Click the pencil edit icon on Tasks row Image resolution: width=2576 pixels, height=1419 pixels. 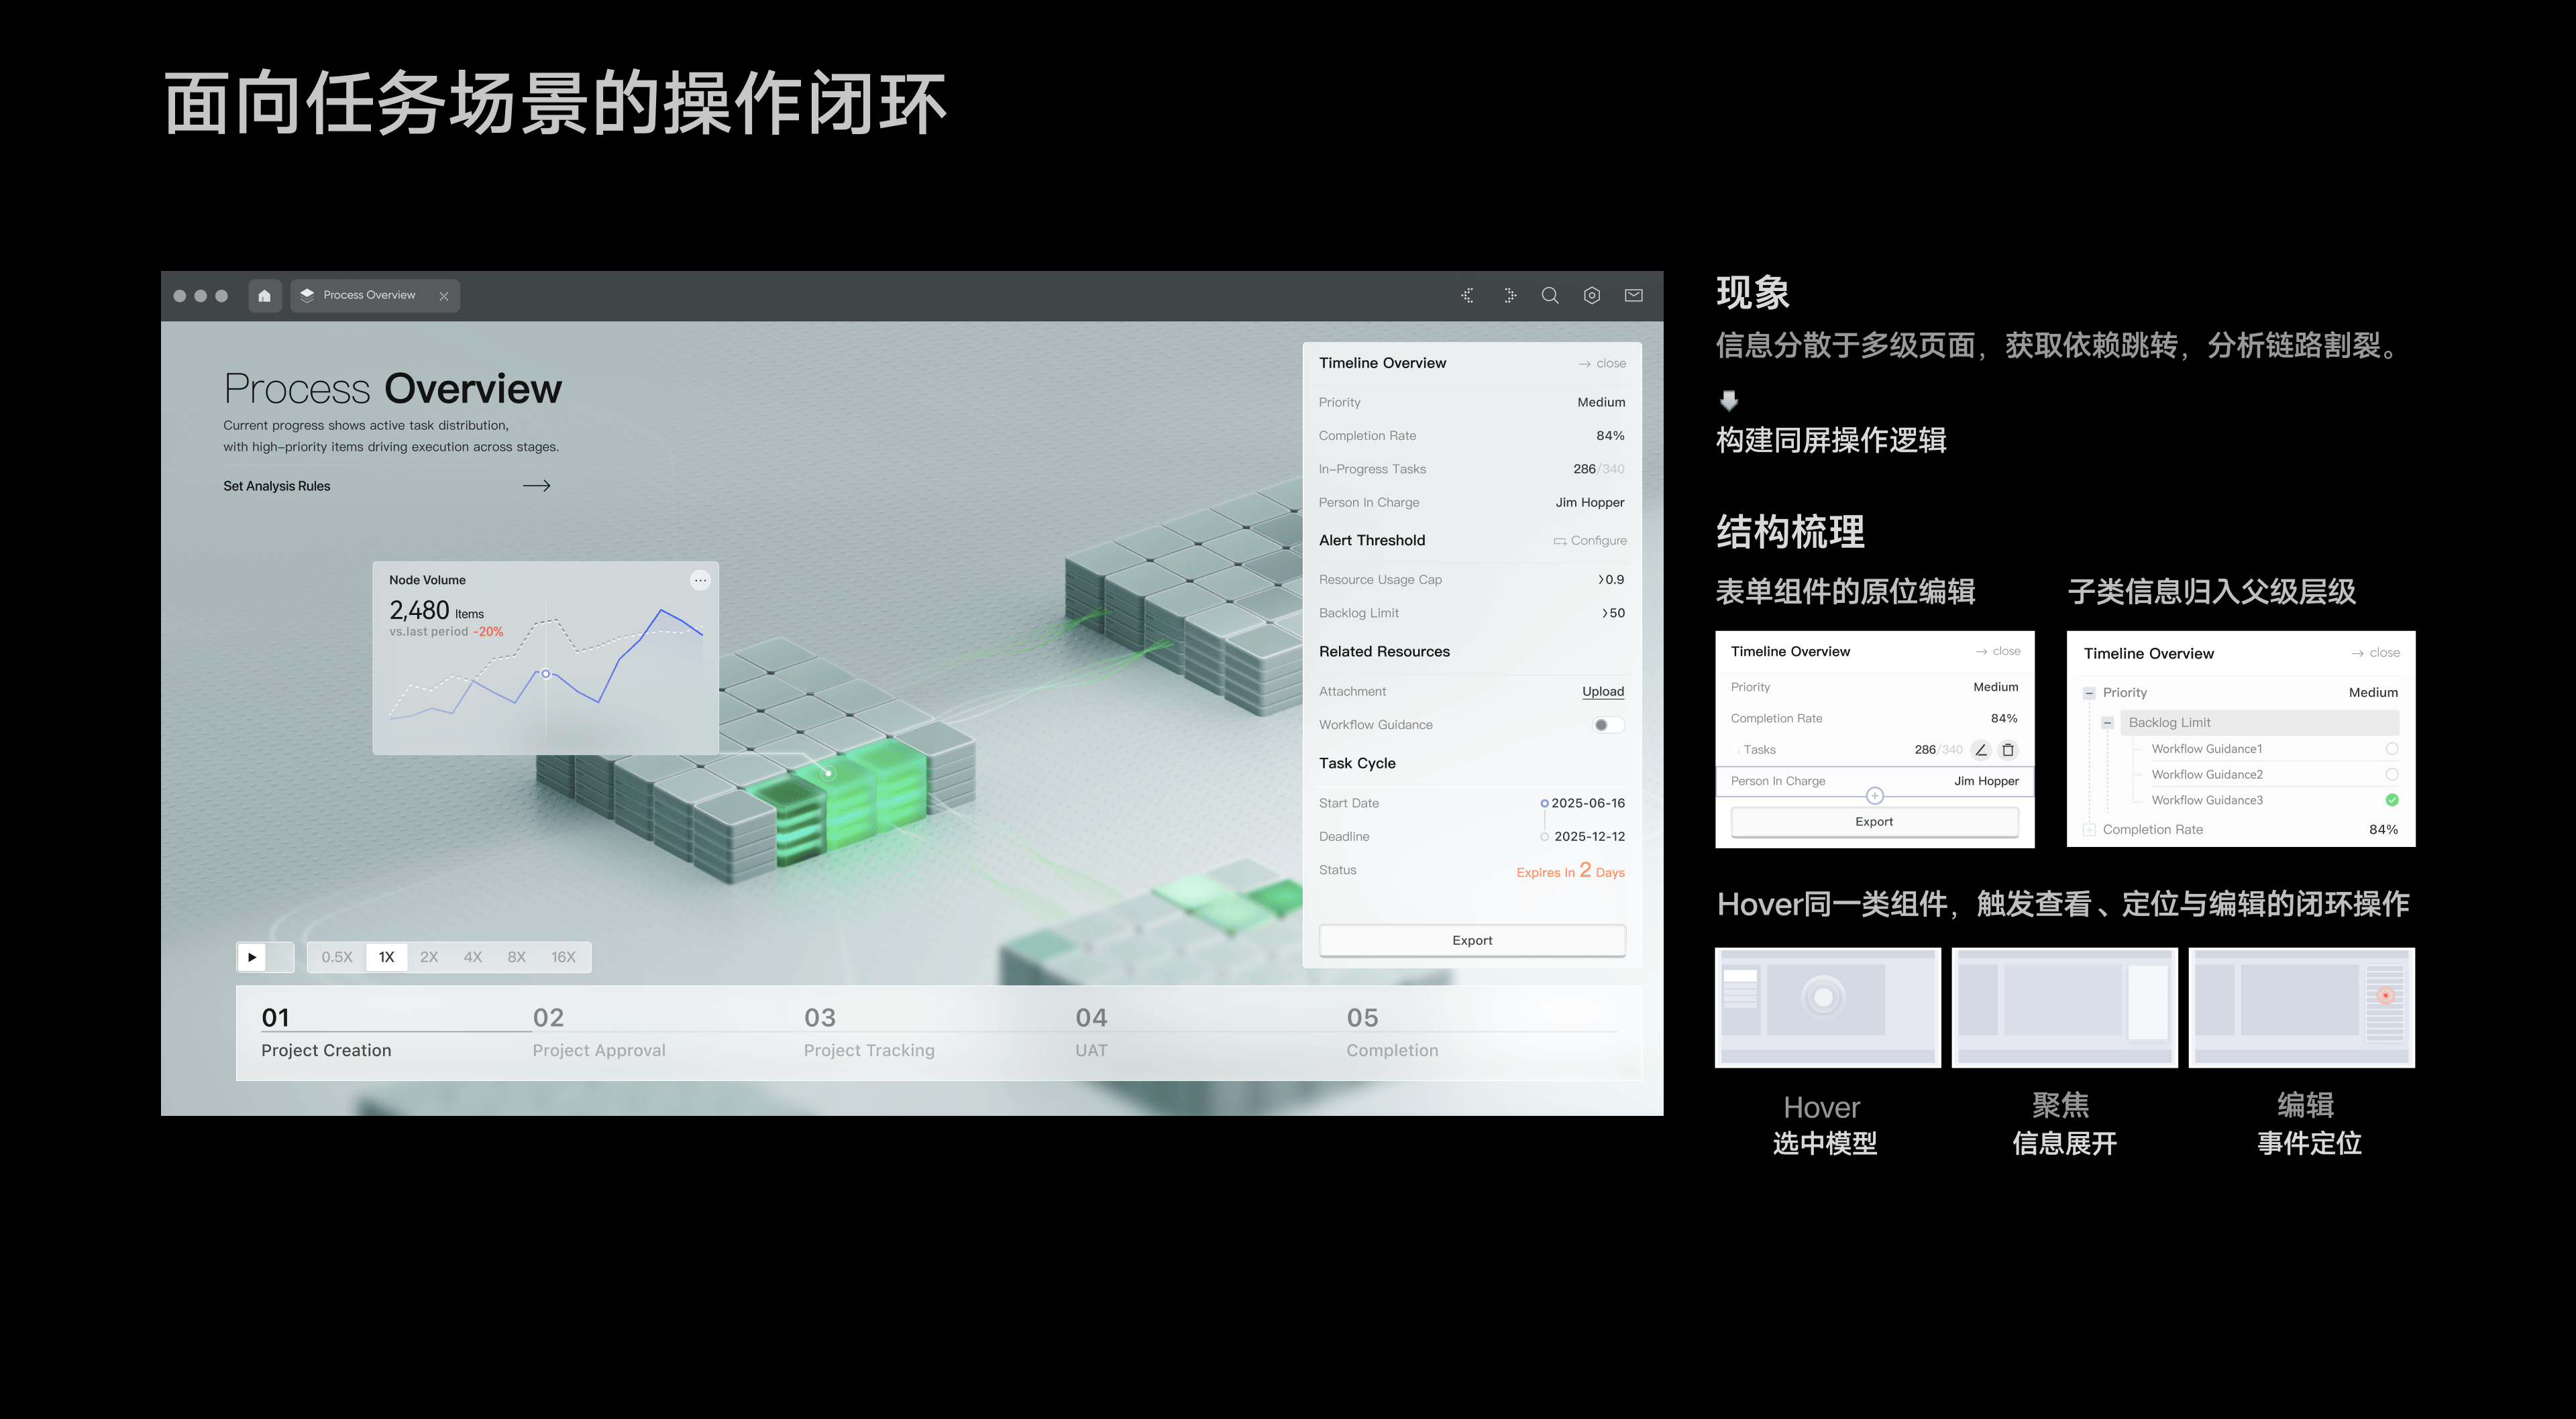click(x=1981, y=750)
